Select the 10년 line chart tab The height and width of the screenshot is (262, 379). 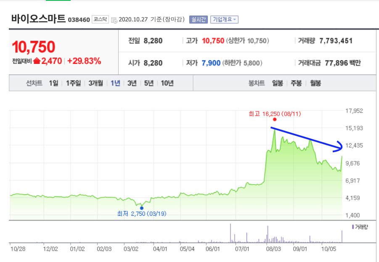[167, 83]
